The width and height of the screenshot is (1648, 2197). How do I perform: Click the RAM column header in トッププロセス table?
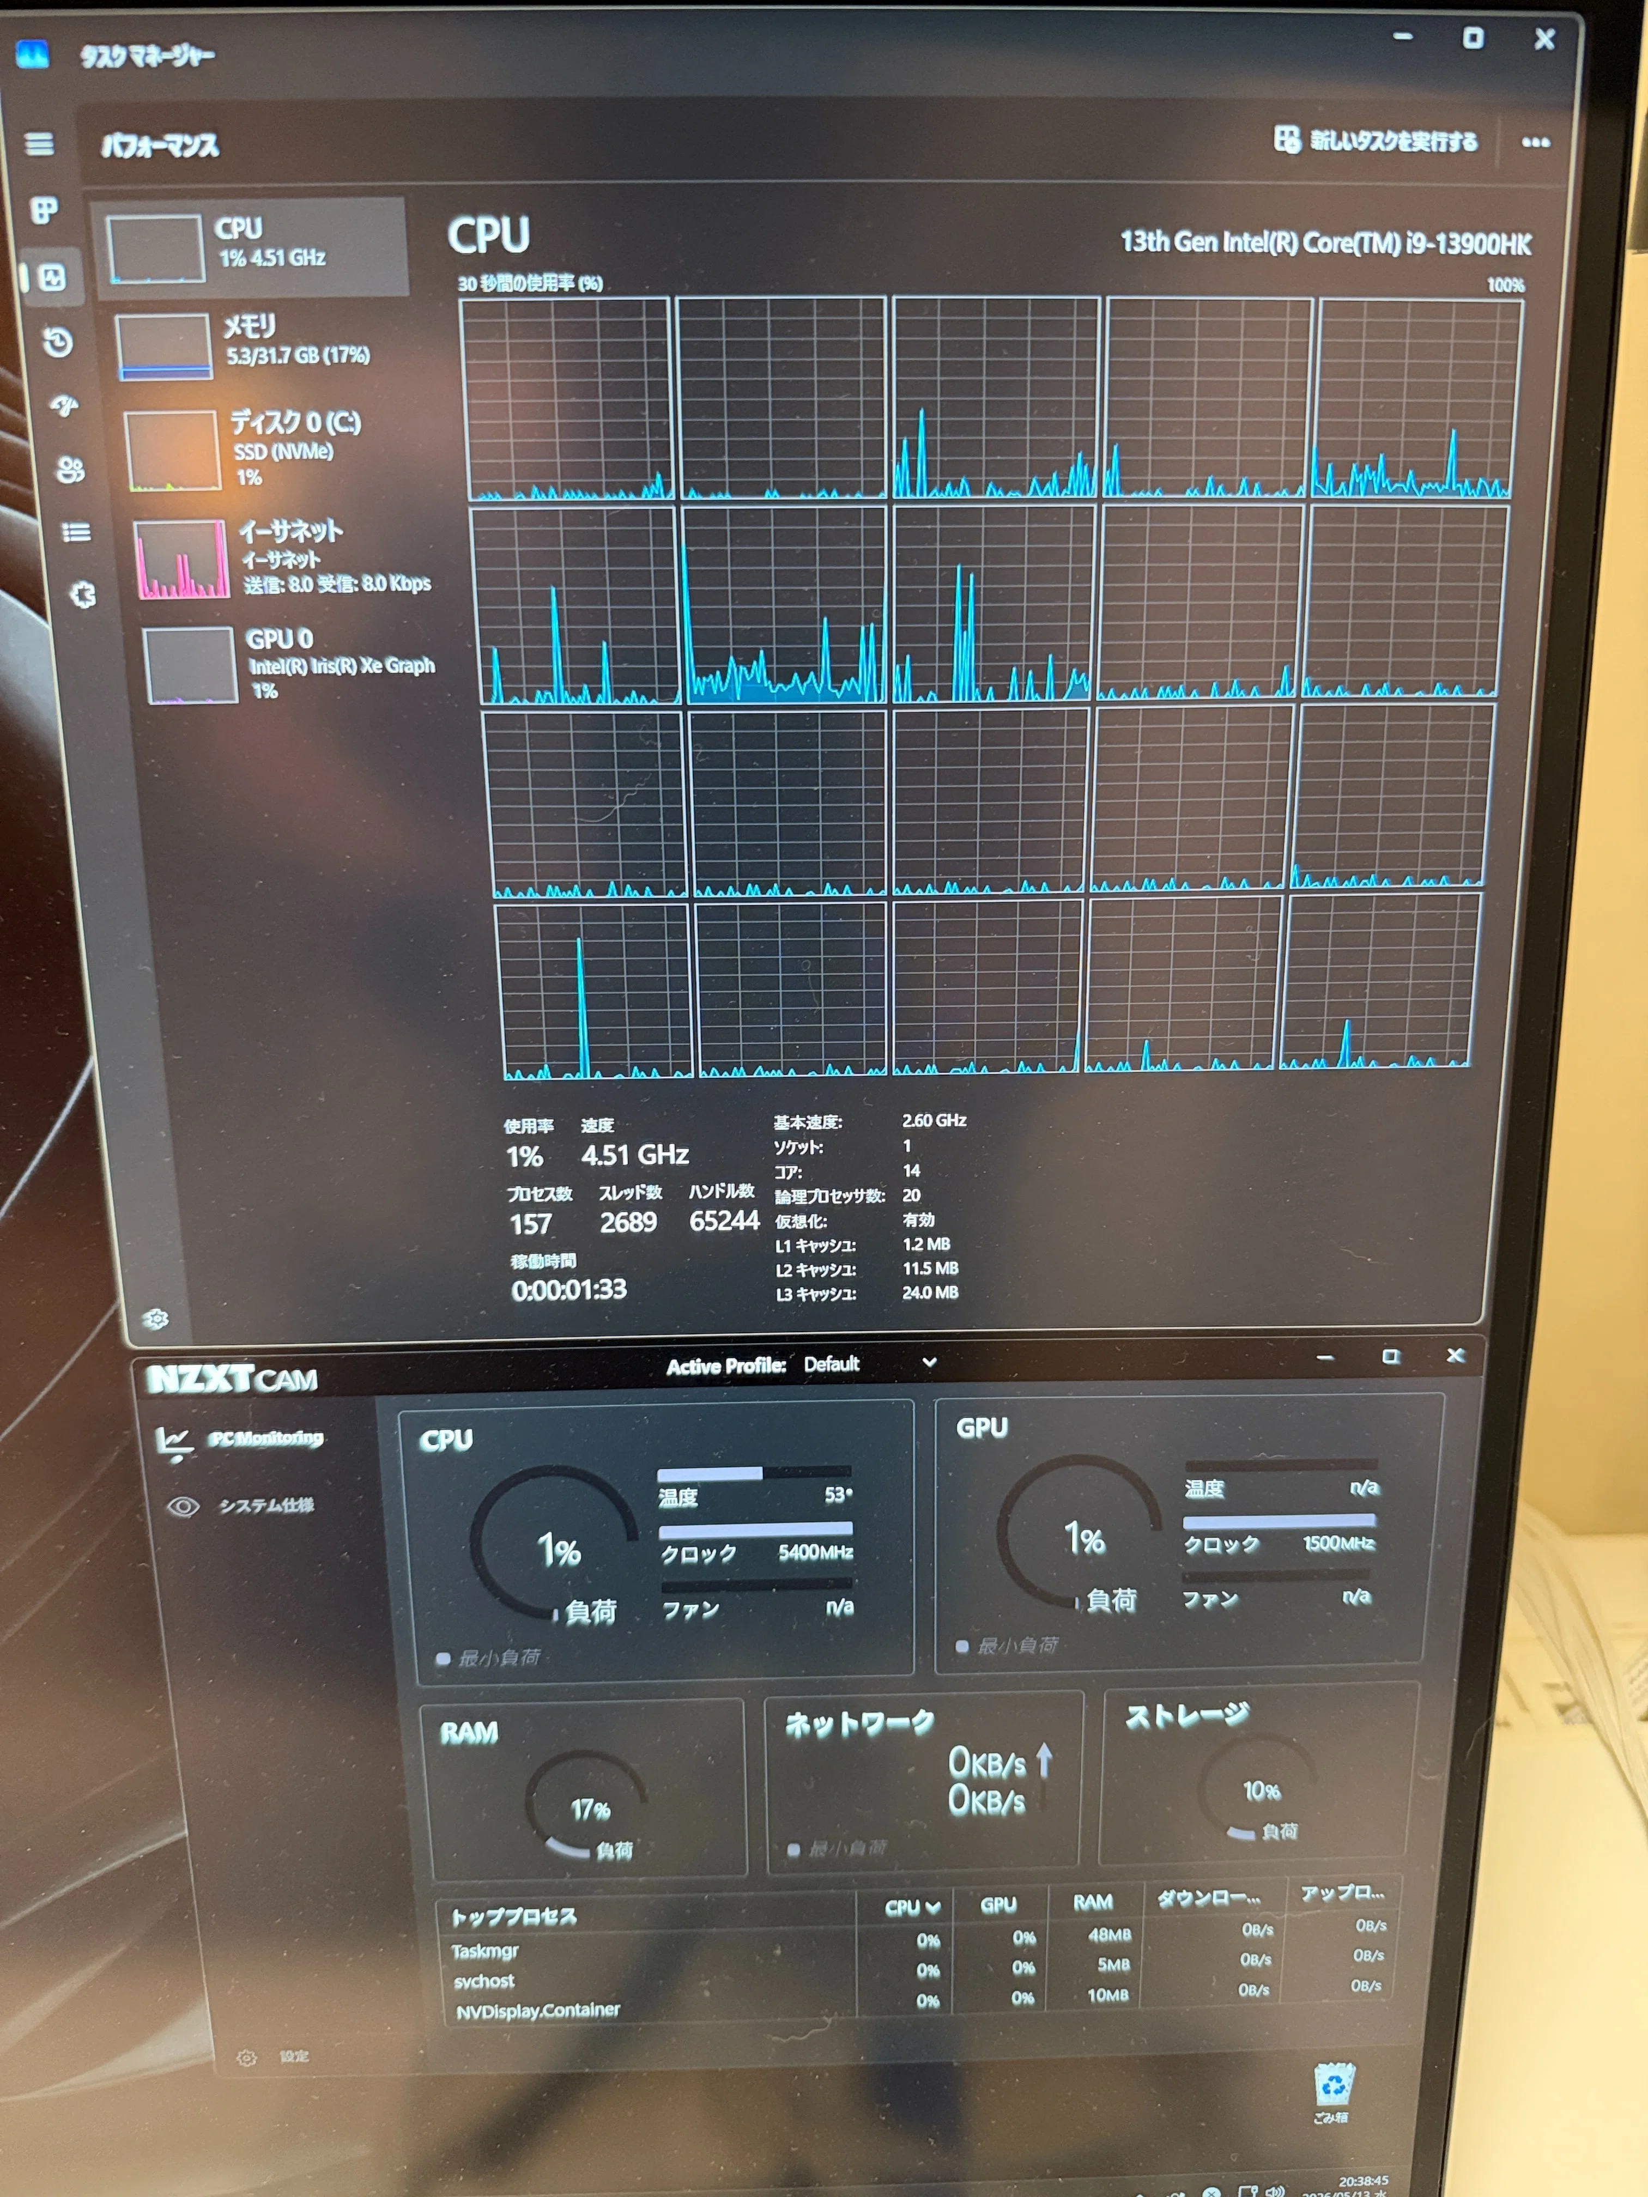coord(1092,1901)
